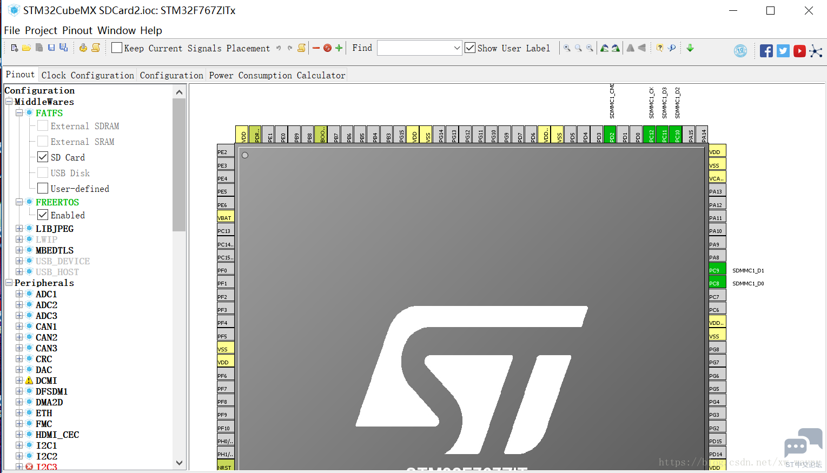
Task: Create a new project from toolbar
Action: point(15,48)
